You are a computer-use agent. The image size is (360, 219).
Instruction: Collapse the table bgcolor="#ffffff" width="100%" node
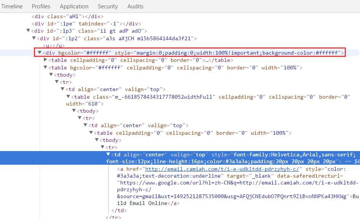[45, 67]
